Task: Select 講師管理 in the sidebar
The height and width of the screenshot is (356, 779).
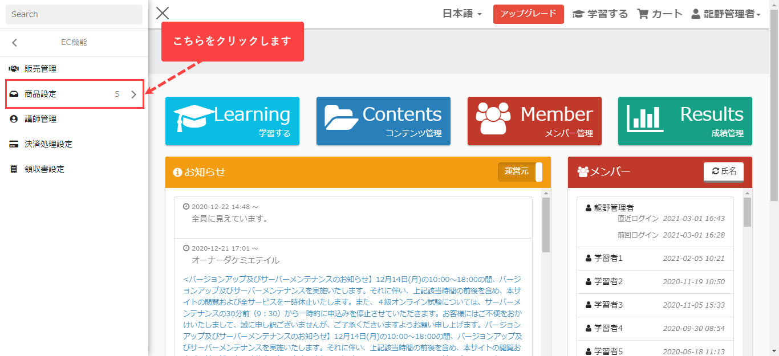Action: [x=40, y=119]
